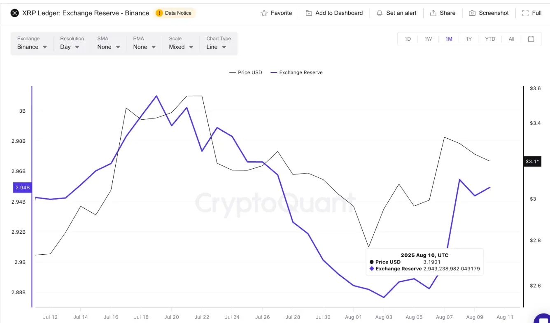Click the Jul 18 x-axis label
Viewport: 550px width, 323px height.
coord(141,317)
